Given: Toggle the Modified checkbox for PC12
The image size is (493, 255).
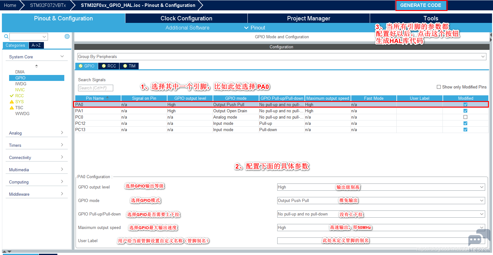Looking at the screenshot, I should (465, 123).
